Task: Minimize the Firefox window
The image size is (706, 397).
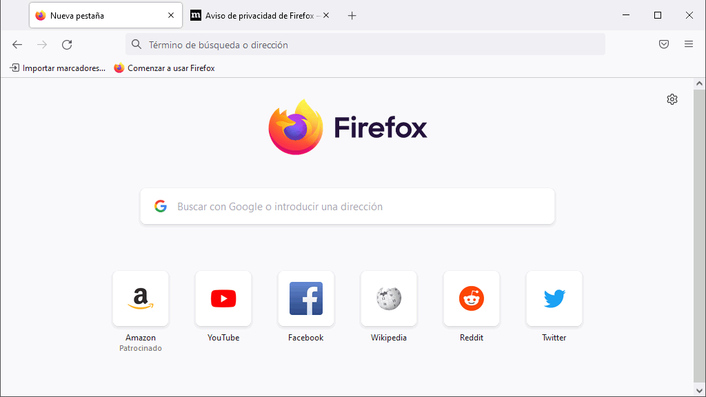Action: pyautogui.click(x=626, y=15)
